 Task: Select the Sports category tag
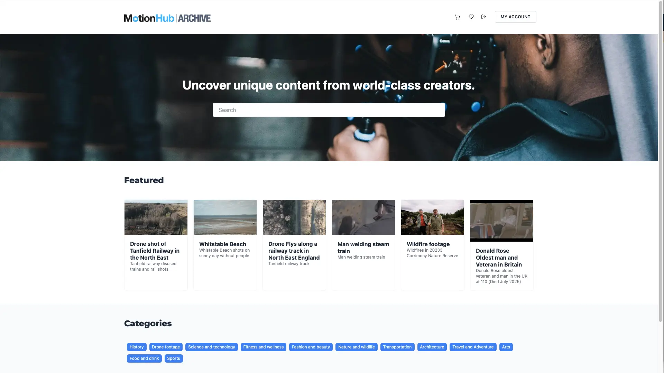click(x=173, y=358)
